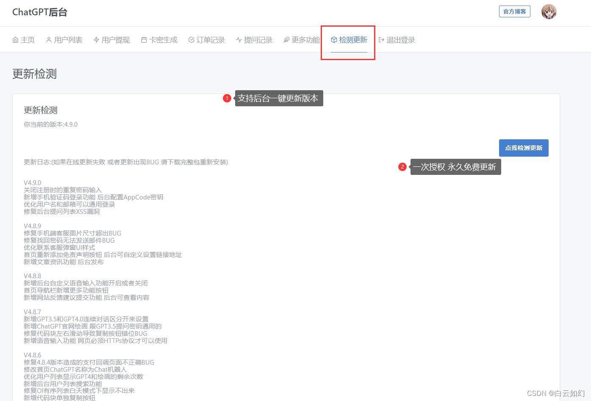The width and height of the screenshot is (591, 401).
Task: Click the feather icon beside 更多功能
Action: coord(286,40)
